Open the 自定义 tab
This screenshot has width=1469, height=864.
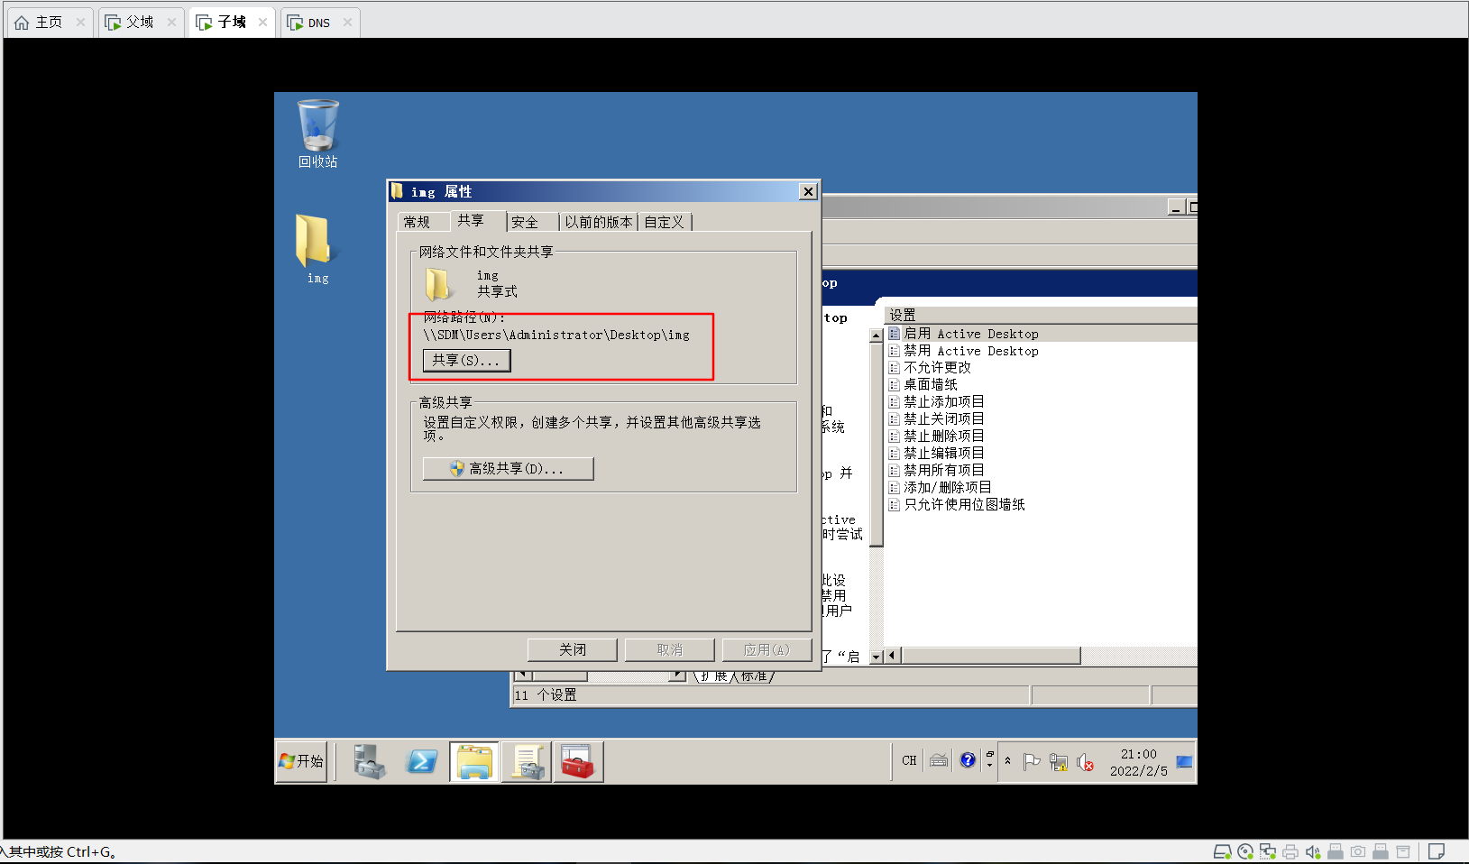tap(665, 223)
